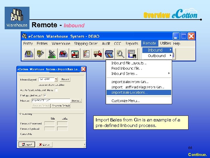The width and height of the screenshot is (210, 158).
Task: Click the Continue link at the bottom
Action: pyautogui.click(x=197, y=154)
